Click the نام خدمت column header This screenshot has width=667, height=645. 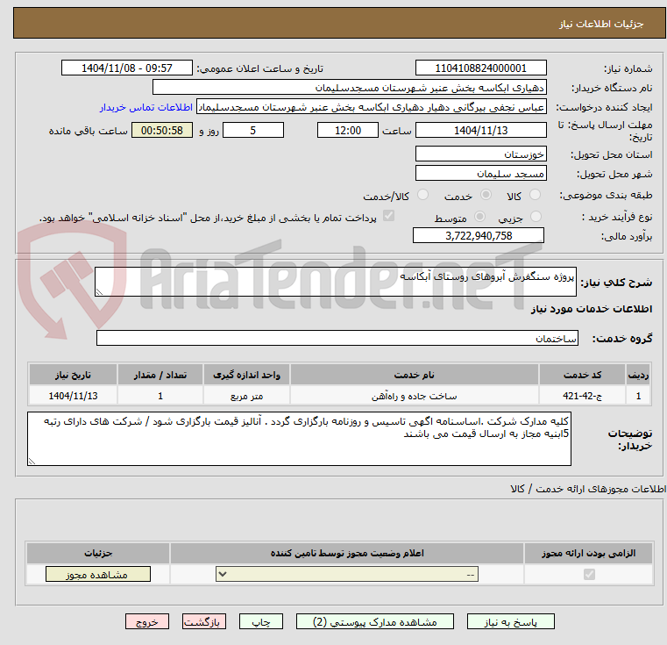pyautogui.click(x=414, y=375)
